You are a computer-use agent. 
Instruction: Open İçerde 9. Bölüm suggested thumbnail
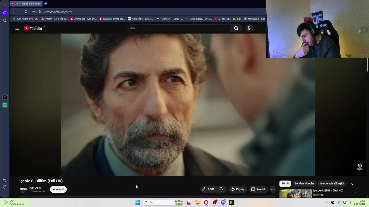[295, 193]
